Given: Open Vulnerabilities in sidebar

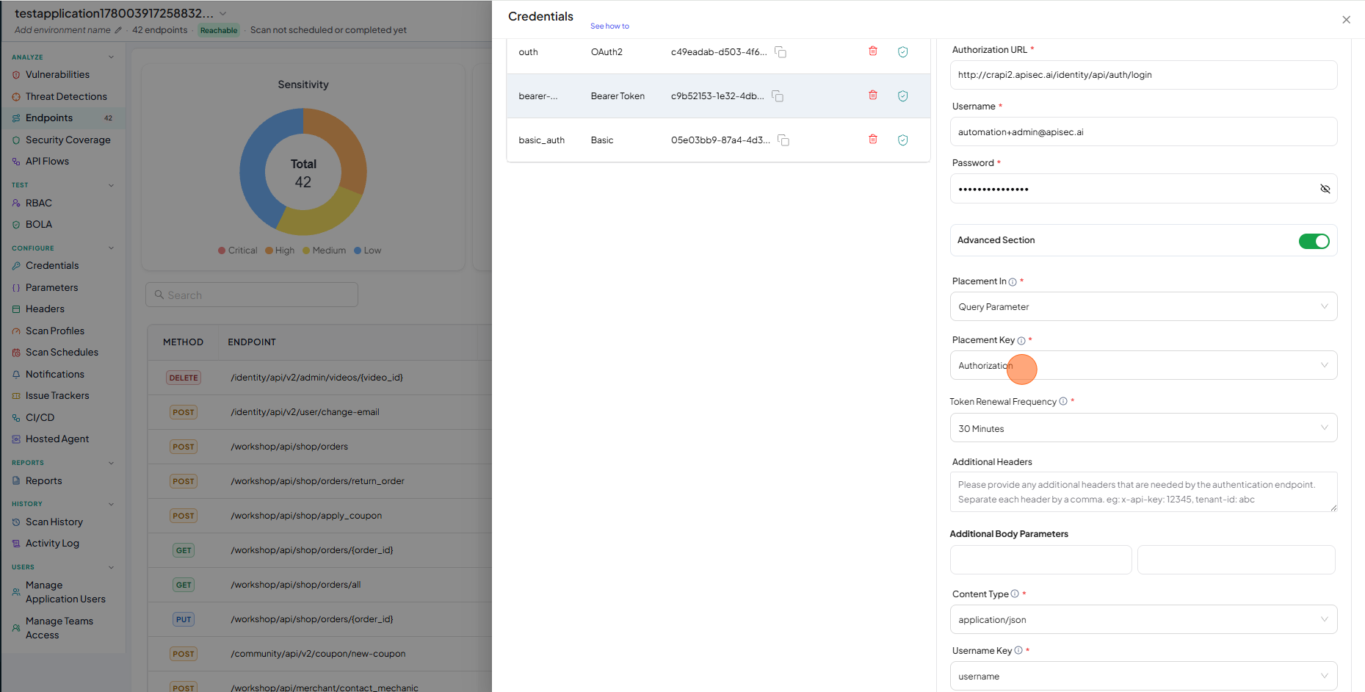Looking at the screenshot, I should [57, 75].
